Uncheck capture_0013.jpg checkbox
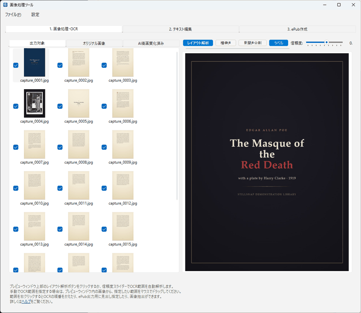 [x=16, y=229]
